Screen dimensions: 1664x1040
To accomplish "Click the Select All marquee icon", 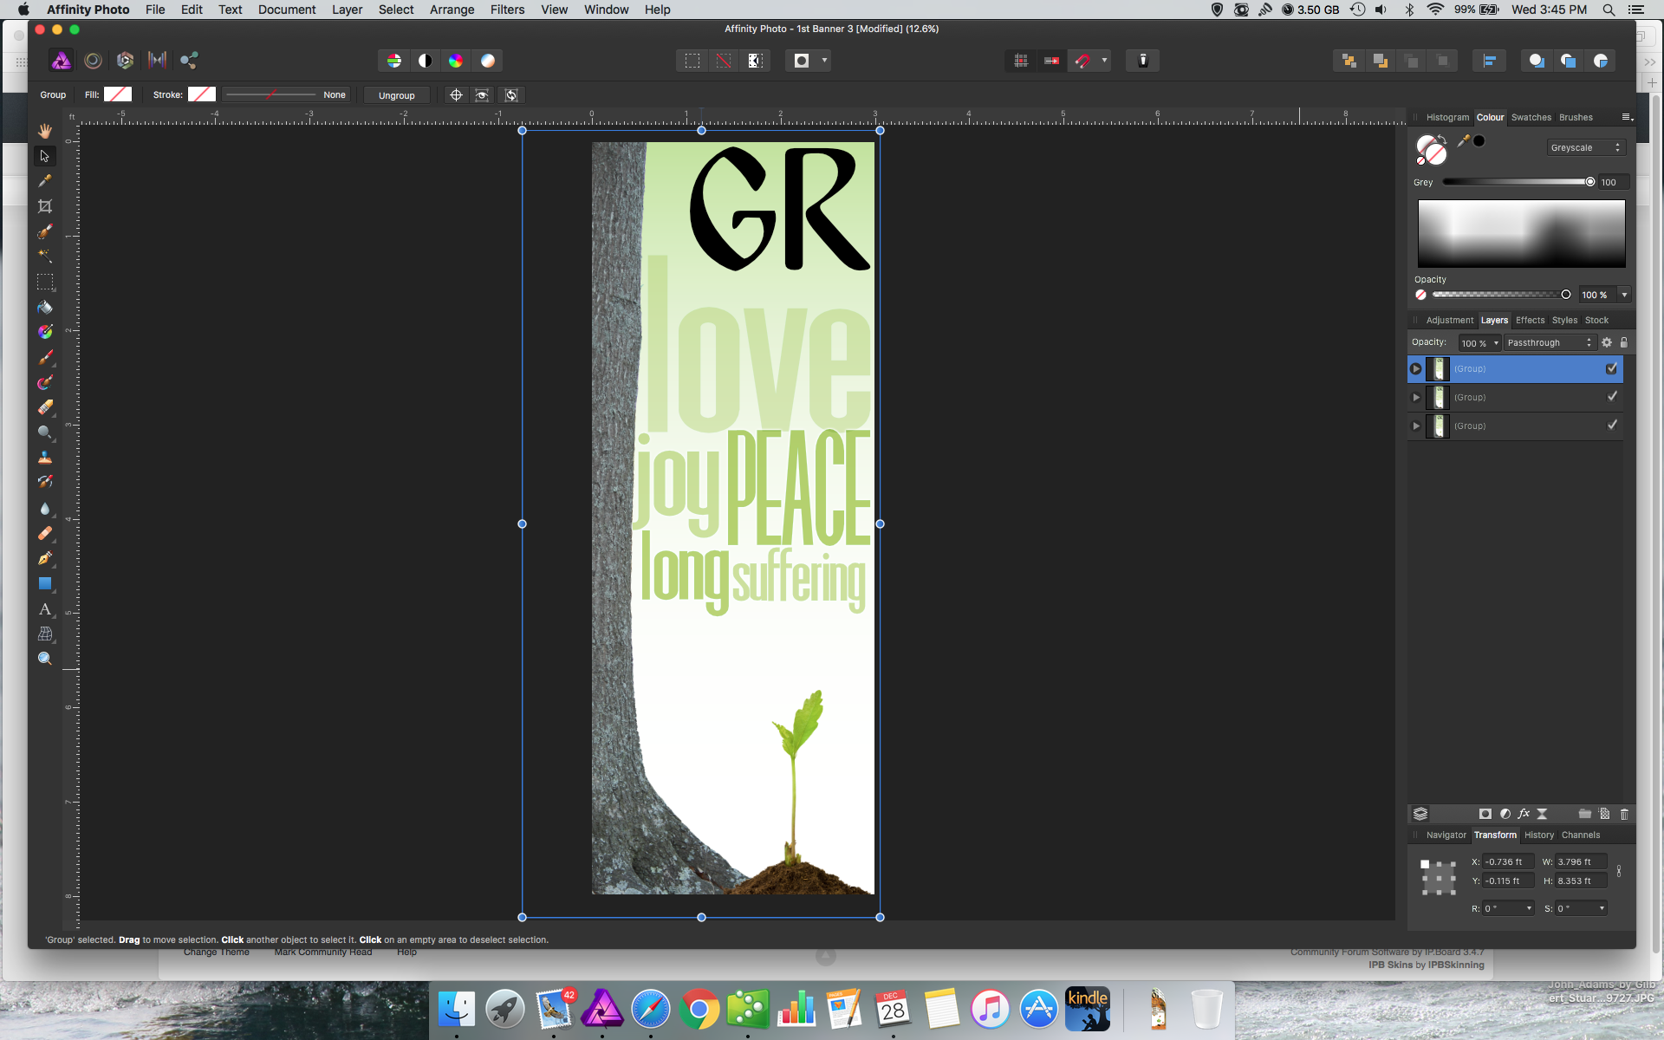I will click(692, 61).
